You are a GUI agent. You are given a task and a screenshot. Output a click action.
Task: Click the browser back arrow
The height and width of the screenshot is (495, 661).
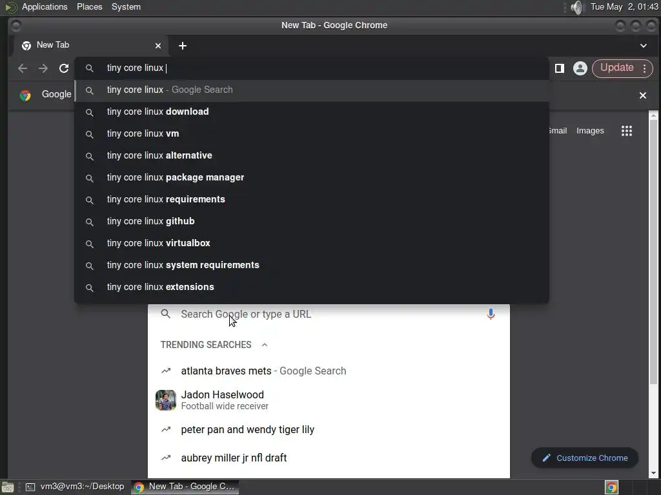(x=23, y=68)
